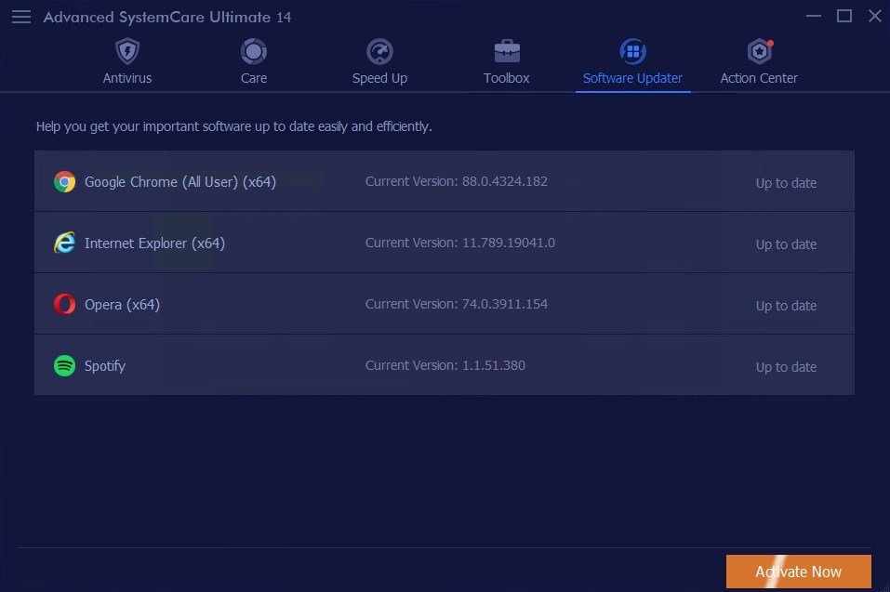Screen dimensions: 890x592
Task: Select the Internet Explorer (x64) name
Action: (x=155, y=243)
